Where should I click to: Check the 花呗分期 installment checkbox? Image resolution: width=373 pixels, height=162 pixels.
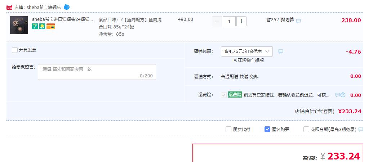306,129
